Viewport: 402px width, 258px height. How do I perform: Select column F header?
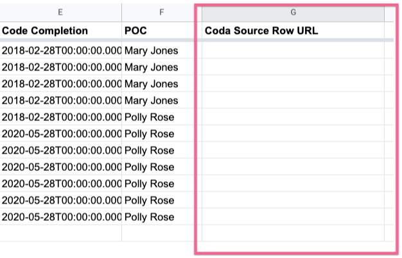pos(162,12)
